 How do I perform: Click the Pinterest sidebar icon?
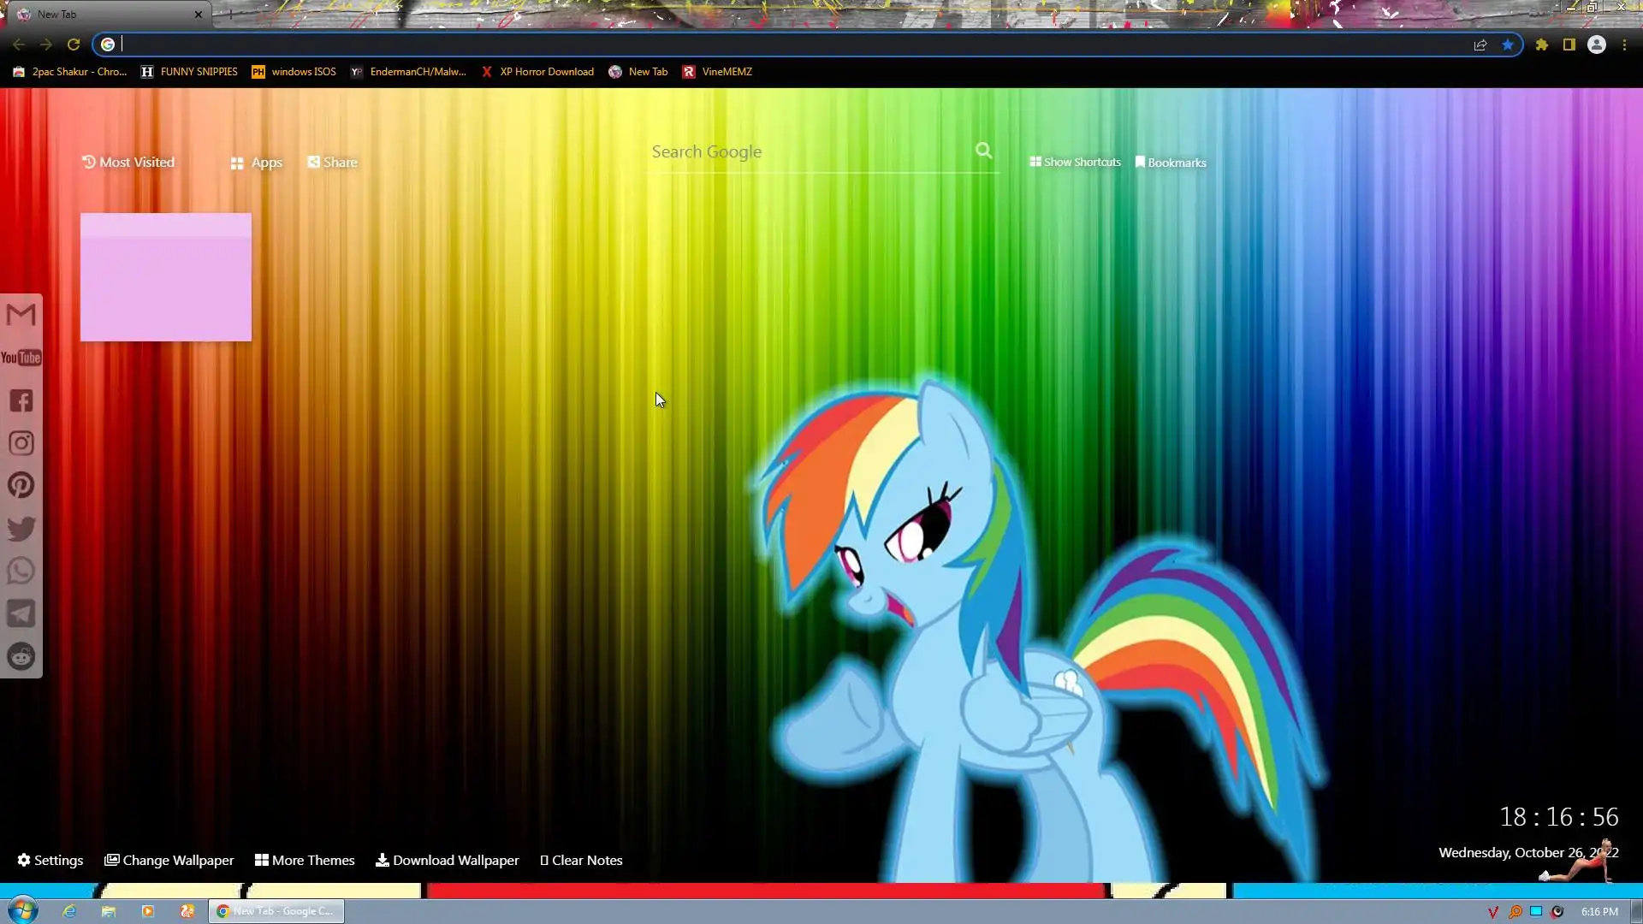[21, 485]
